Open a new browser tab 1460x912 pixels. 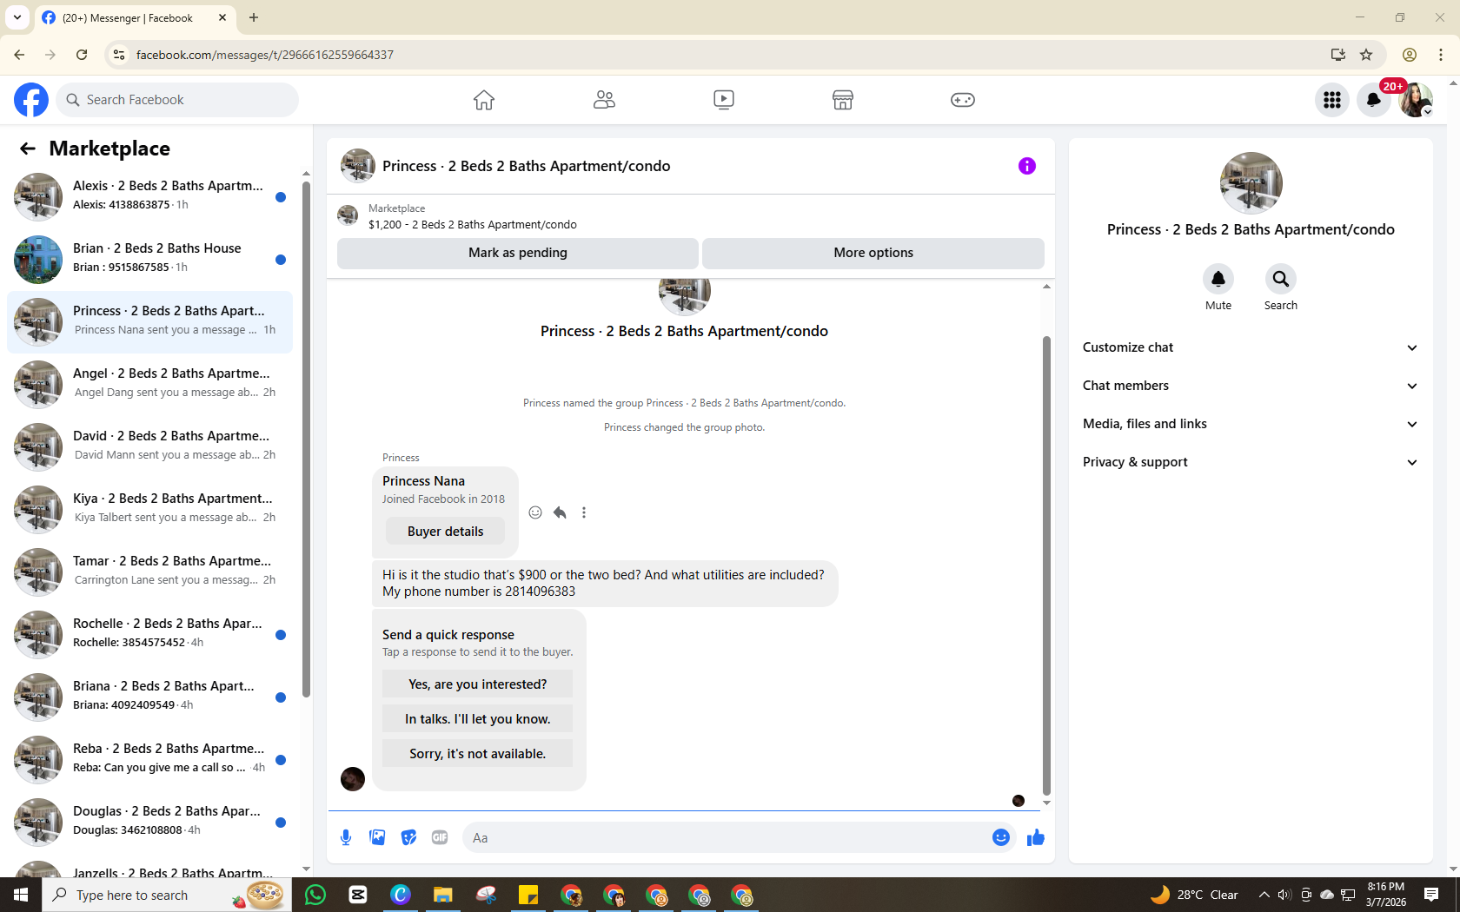(x=254, y=17)
